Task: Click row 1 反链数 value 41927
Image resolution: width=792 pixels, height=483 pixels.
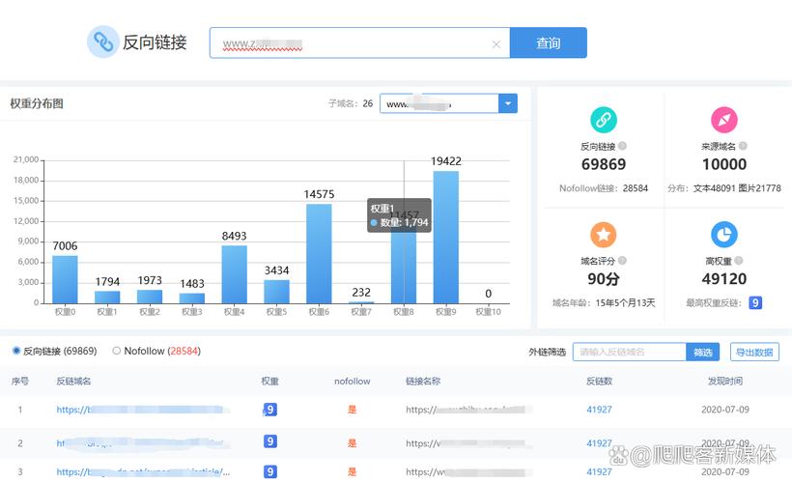Action: tap(599, 410)
